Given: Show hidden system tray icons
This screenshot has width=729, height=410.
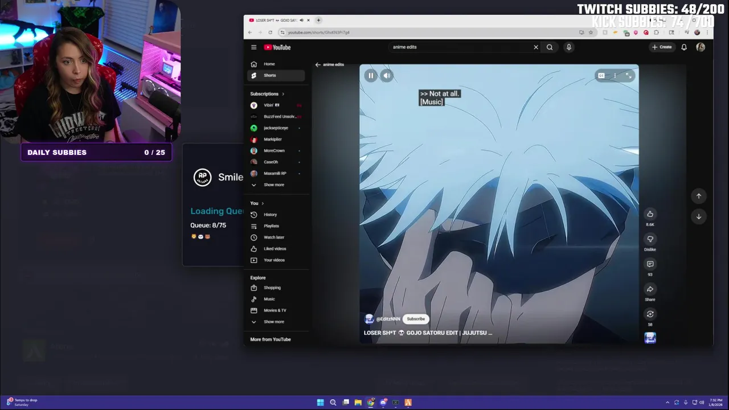Looking at the screenshot, I should (667, 403).
